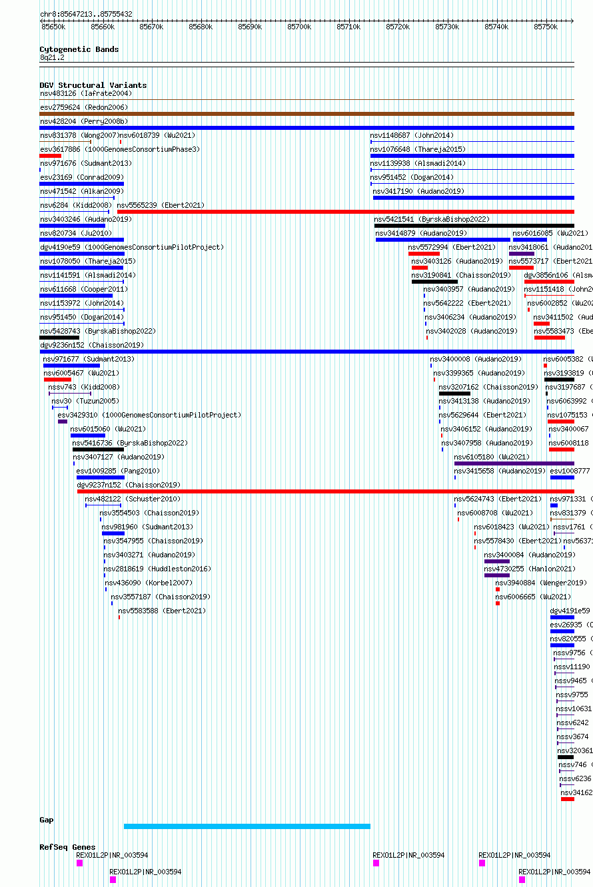This screenshot has height=887, width=593.
Task: Open nsv5428743 (ByrskaBishop2022) variant label
Action: point(98,331)
